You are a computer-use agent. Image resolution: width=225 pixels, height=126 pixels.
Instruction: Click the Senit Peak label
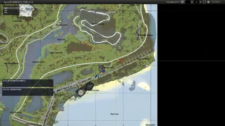(18, 21)
